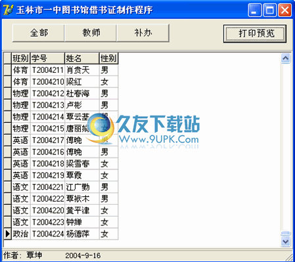
Task: Click the 全部 button
Action: pos(38,33)
